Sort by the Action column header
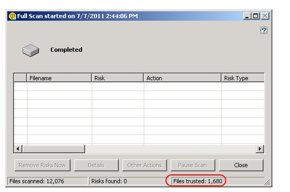The image size is (290, 192). (x=183, y=78)
